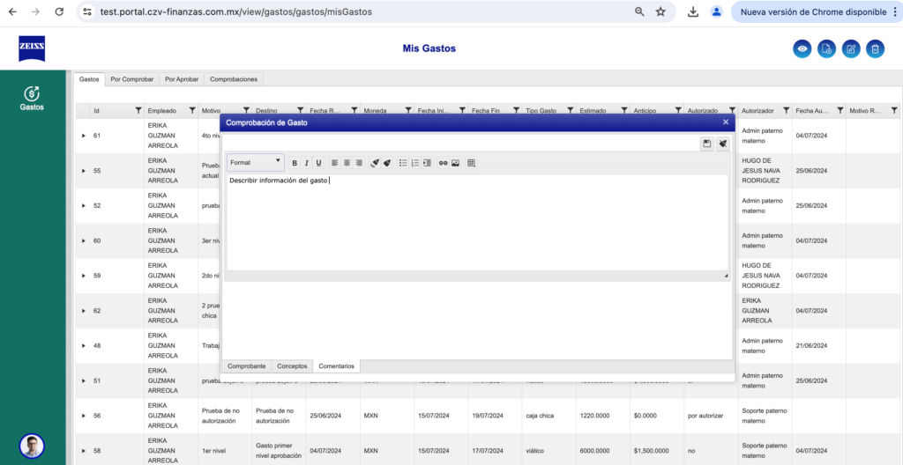Click the new expense document icon
Viewport: 903px width, 465px height.
[826, 49]
